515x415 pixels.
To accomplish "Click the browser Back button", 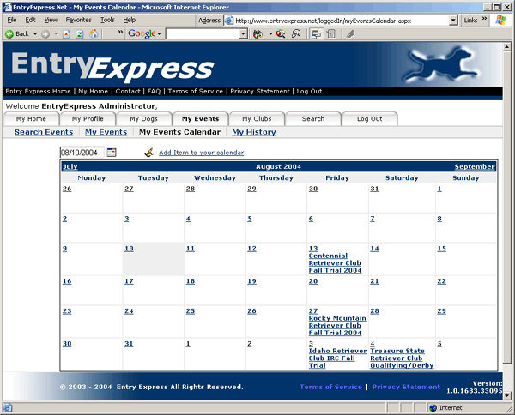I will point(17,33).
